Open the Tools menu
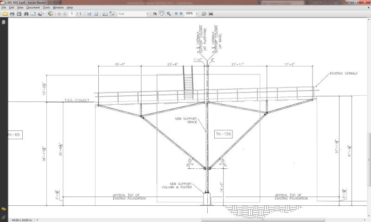Screen dimensions: 371x222 coord(46,7)
